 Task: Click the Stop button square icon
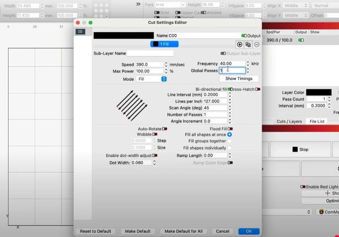[x=295, y=150]
